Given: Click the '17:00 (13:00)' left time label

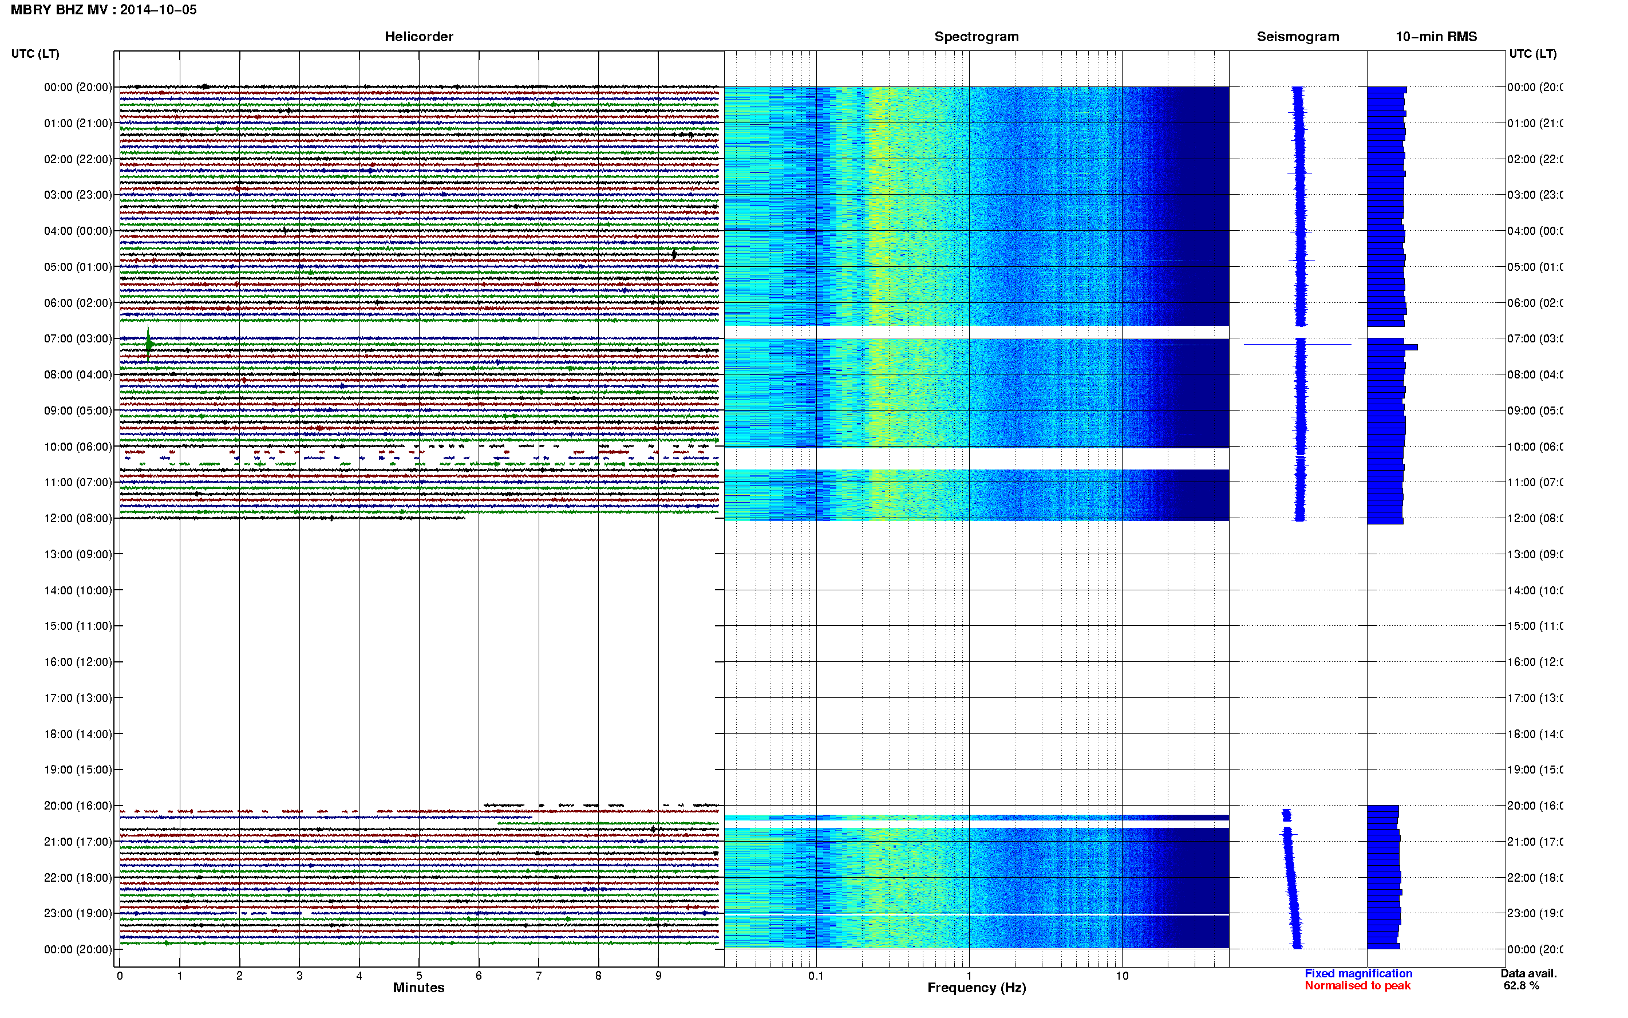Looking at the screenshot, I should click(x=78, y=698).
